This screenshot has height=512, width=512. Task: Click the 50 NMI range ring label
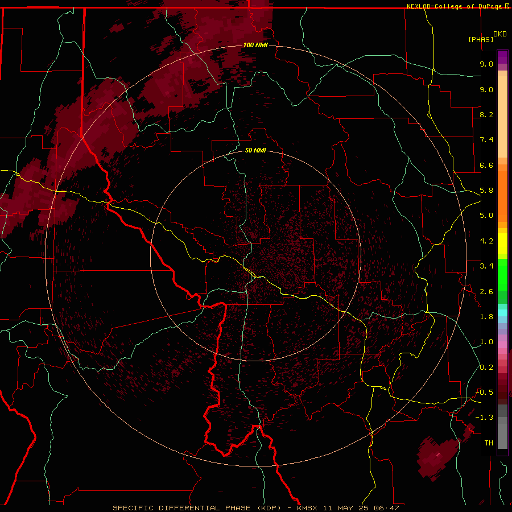255,150
